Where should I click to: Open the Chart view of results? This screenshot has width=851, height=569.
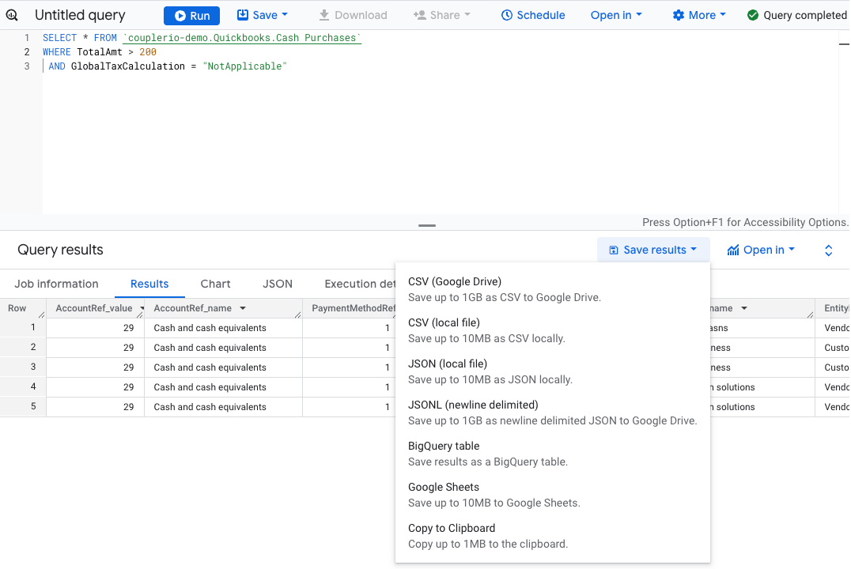(215, 284)
